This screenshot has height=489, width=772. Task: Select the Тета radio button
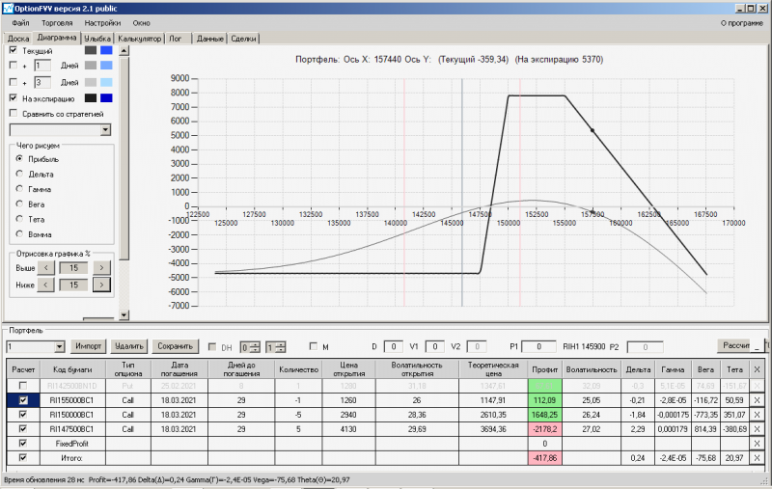point(19,218)
